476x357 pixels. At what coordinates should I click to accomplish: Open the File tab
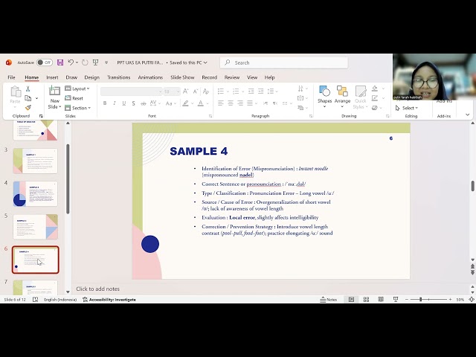coord(11,77)
